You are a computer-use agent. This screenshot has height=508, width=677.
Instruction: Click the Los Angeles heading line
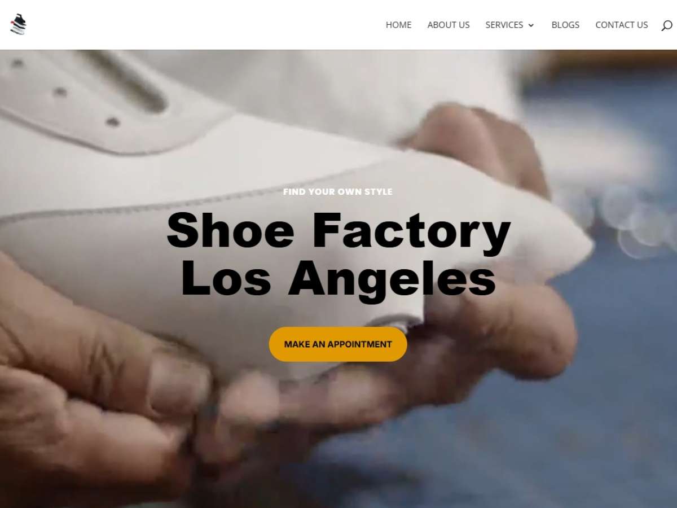(x=338, y=278)
